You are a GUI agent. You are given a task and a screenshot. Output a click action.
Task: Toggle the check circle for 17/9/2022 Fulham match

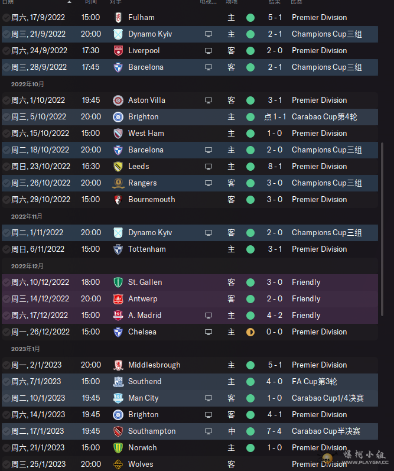click(6, 18)
